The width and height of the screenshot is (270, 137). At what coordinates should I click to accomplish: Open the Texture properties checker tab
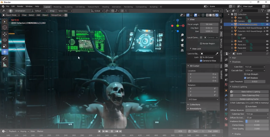pos(226,125)
